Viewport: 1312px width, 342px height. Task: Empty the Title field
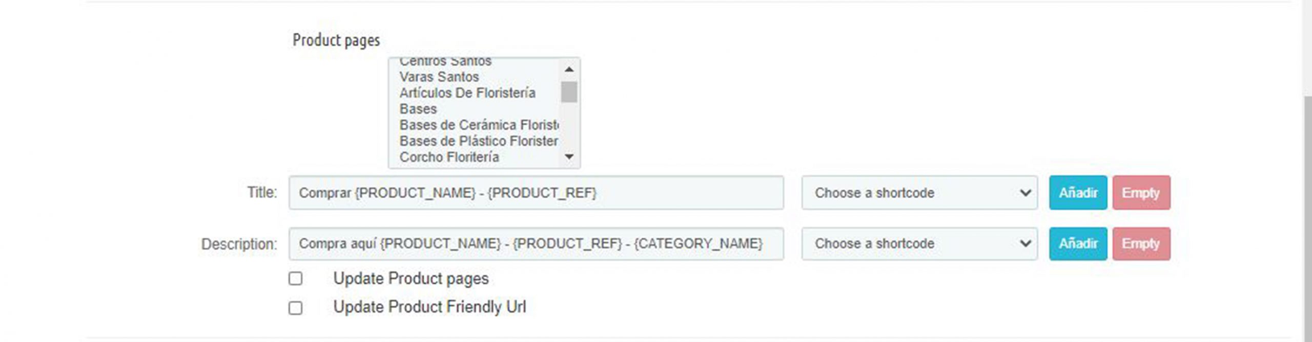(x=1141, y=193)
